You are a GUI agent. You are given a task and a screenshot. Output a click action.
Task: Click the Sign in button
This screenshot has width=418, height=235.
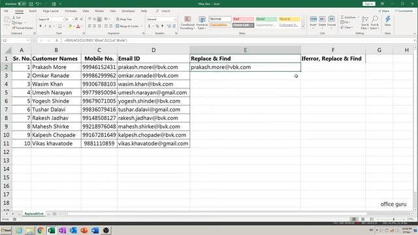368,4
